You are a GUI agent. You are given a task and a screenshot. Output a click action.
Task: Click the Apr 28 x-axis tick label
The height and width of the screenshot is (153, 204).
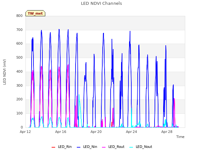[167, 132]
